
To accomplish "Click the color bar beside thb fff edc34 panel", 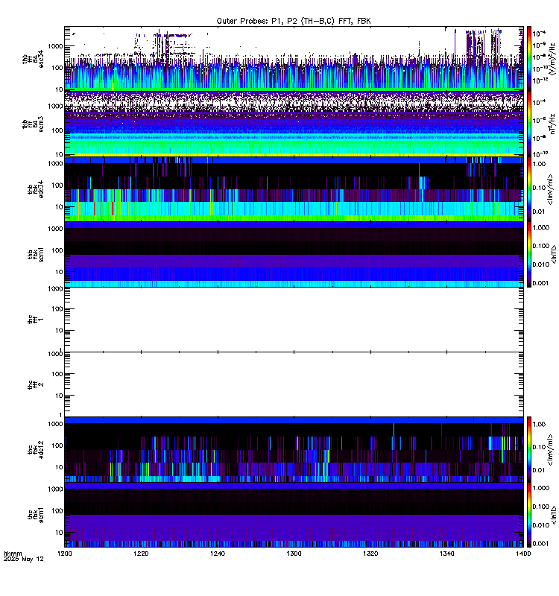I will click(x=529, y=59).
